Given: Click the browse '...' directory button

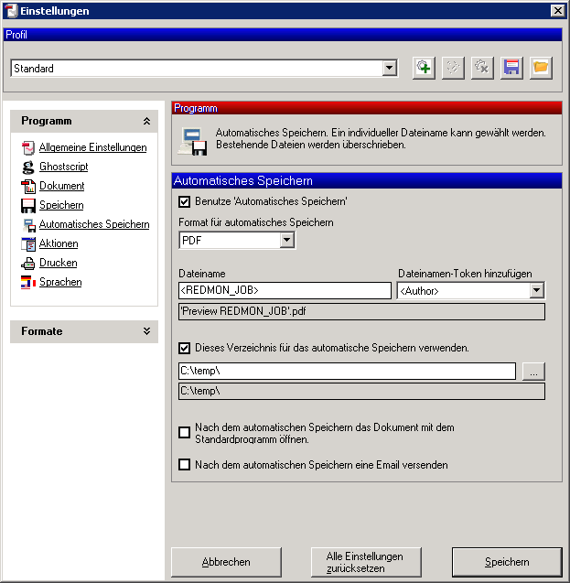Looking at the screenshot, I should pyautogui.click(x=533, y=371).
